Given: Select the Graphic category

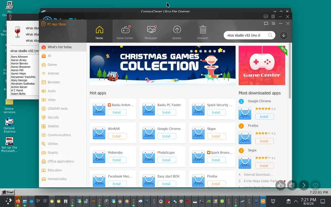Looking at the screenshot, I should coord(63,153).
